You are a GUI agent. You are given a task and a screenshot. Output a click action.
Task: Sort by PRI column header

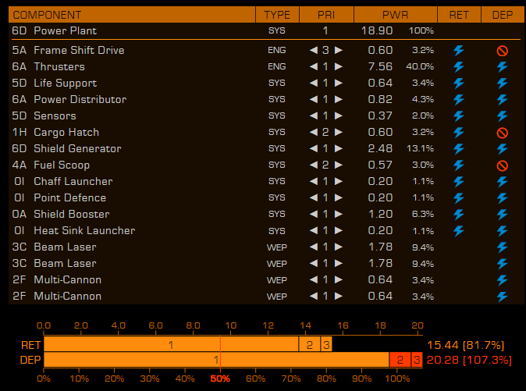(x=326, y=15)
